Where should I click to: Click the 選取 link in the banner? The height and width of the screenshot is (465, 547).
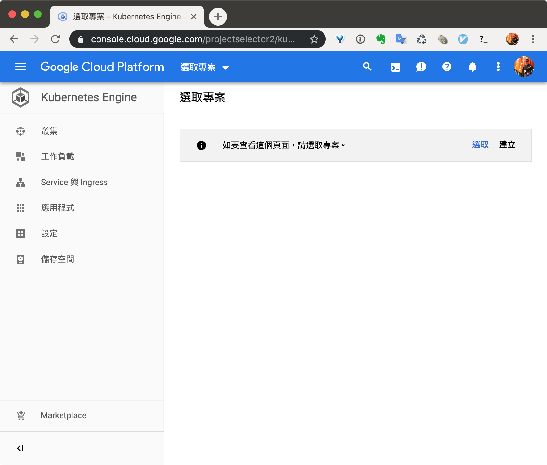coord(480,145)
